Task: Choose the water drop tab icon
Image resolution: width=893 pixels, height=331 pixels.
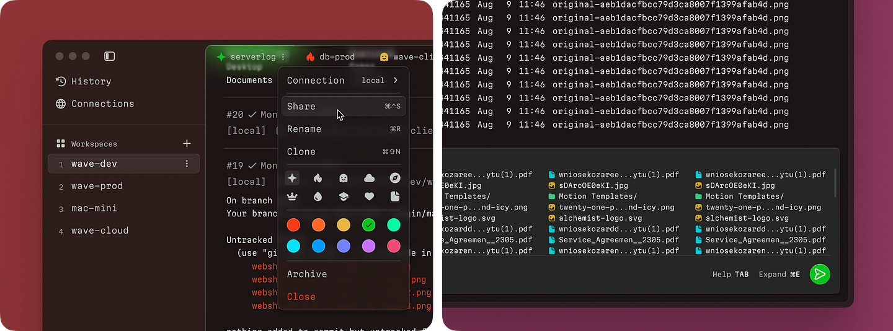Action: pos(318,196)
